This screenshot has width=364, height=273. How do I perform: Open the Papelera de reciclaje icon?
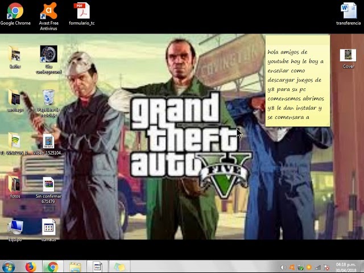(x=48, y=104)
